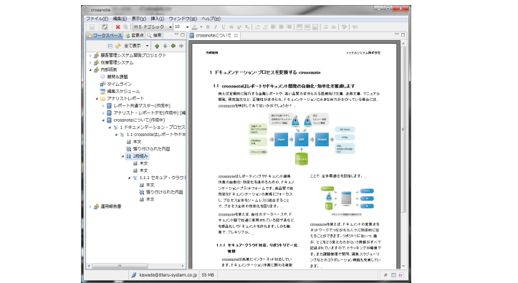Viewport: 518px width, 283px height.
Task: Expand the 運用報告書 project node
Action: tap(90, 207)
